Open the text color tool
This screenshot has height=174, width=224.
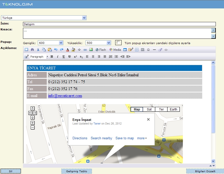(x=68, y=50)
